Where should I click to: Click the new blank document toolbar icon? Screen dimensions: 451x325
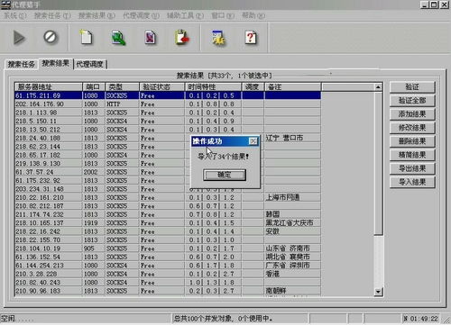tap(86, 38)
